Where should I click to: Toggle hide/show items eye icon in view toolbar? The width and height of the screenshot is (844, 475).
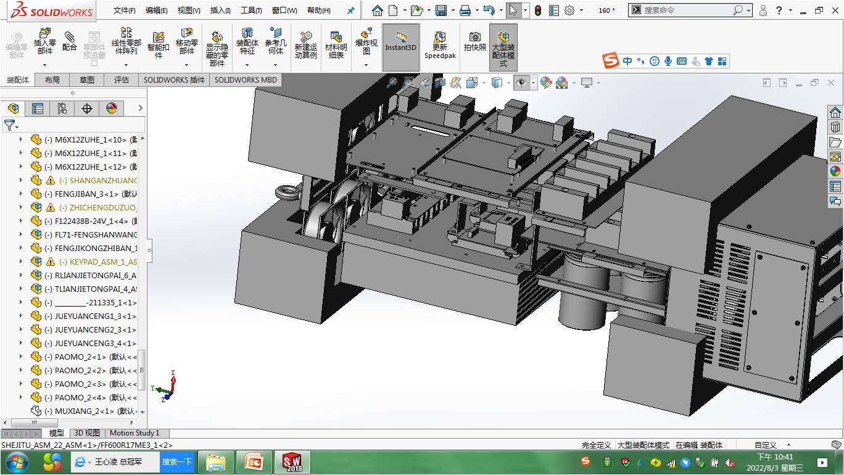pos(521,83)
